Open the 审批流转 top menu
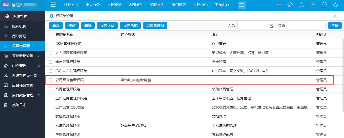 click(114, 5)
